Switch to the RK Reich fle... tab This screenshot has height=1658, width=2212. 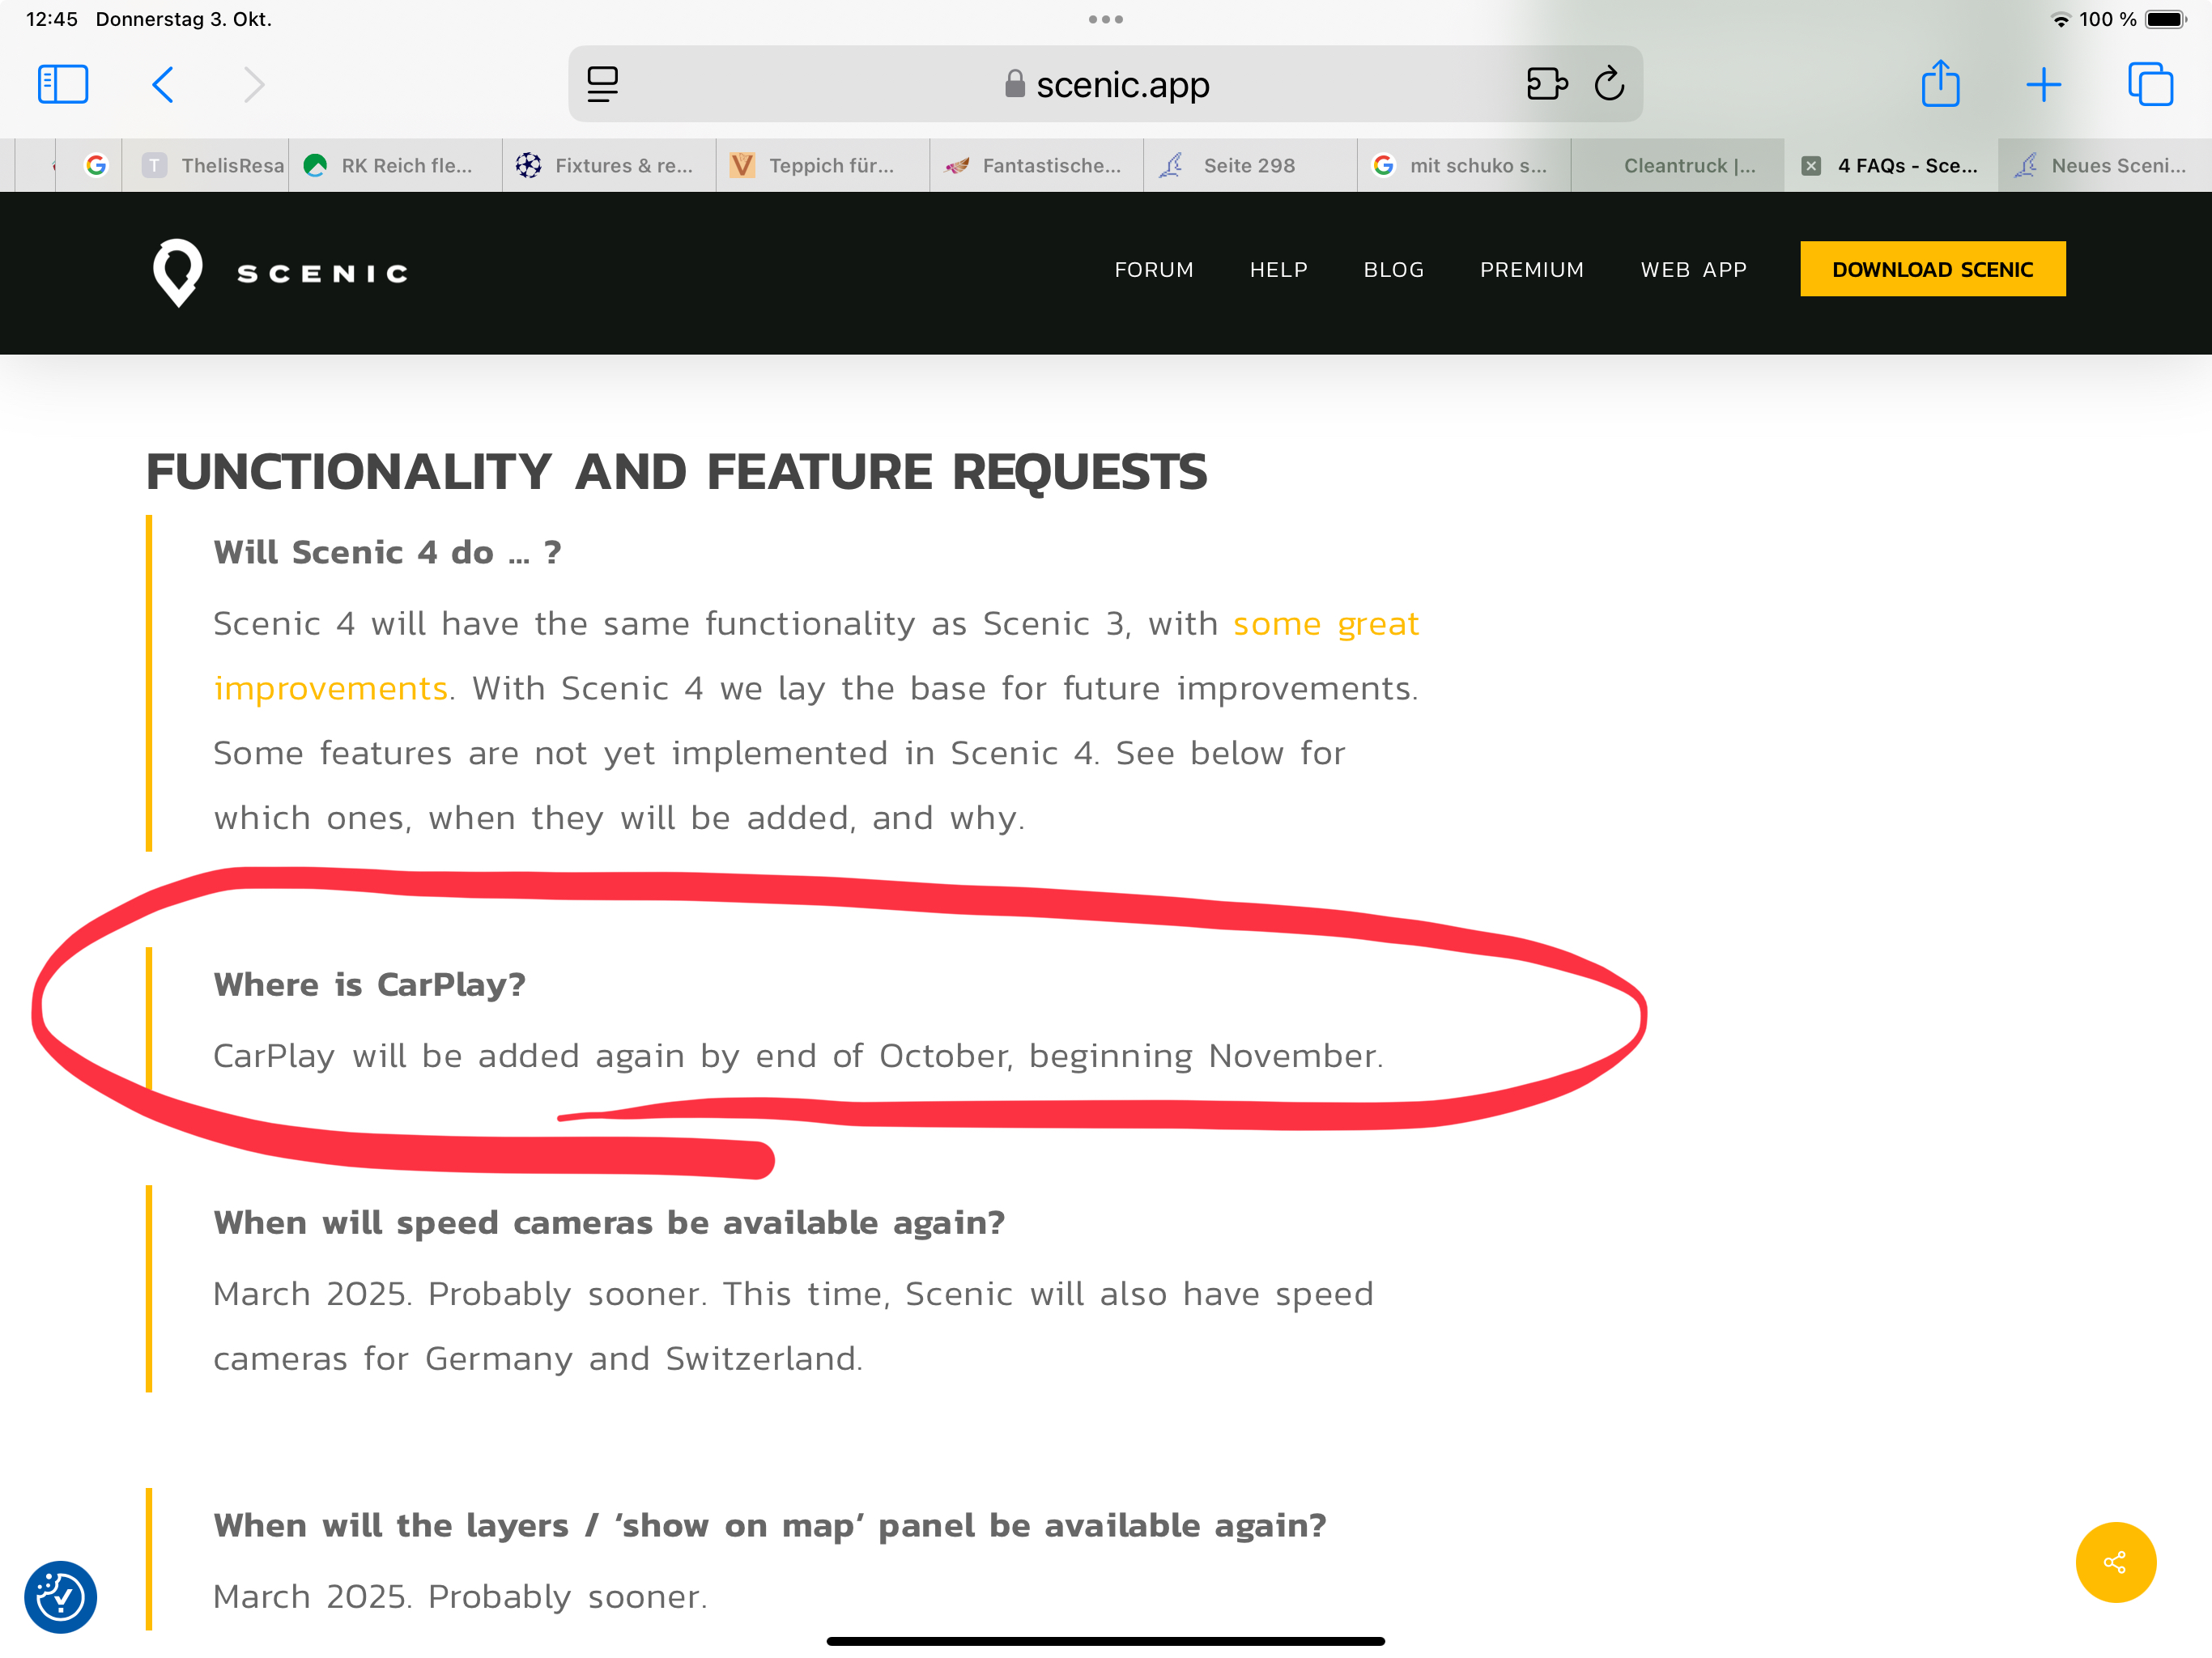pyautogui.click(x=396, y=165)
